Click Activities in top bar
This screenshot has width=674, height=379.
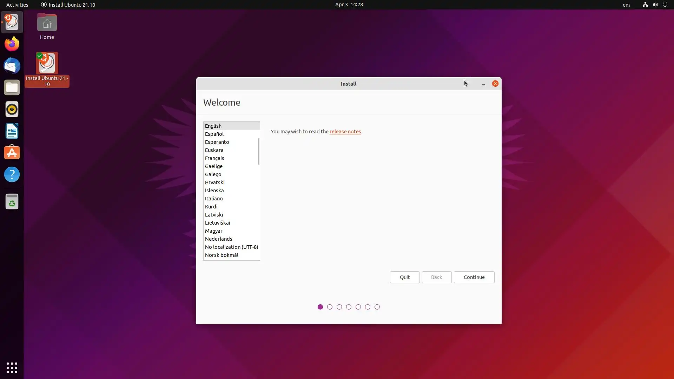pos(17,5)
